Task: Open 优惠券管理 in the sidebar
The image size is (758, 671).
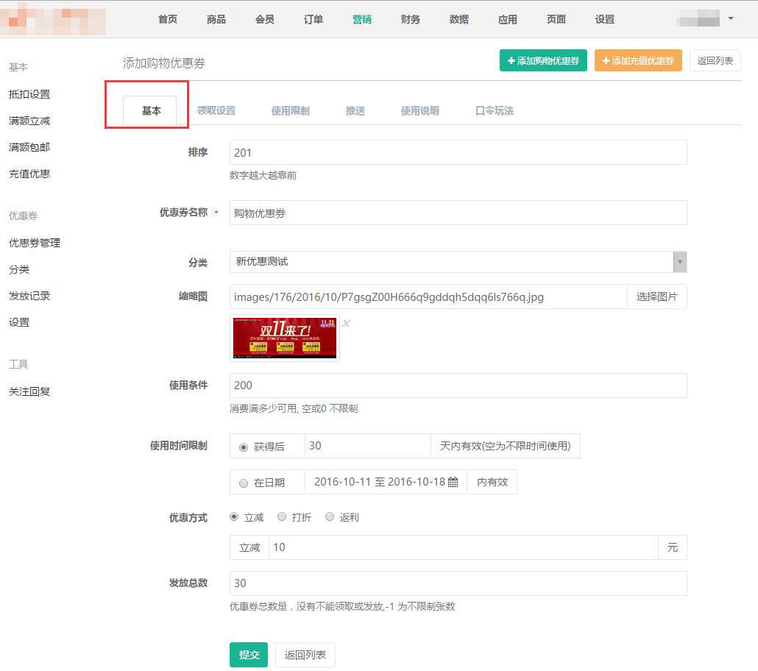Action: [35, 243]
